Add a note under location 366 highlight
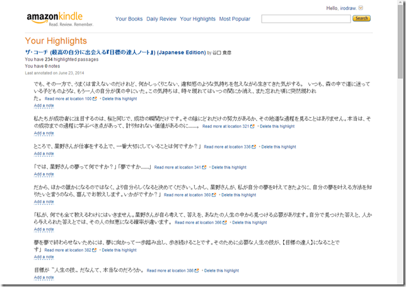 [x=44, y=229]
